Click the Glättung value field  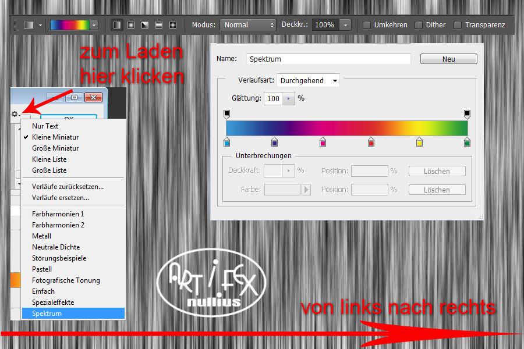(273, 98)
